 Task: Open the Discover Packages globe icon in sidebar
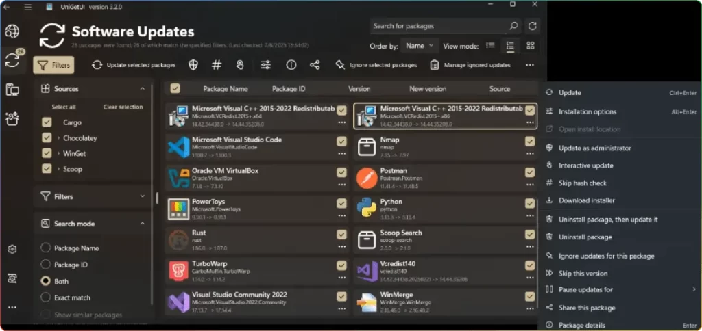point(12,31)
